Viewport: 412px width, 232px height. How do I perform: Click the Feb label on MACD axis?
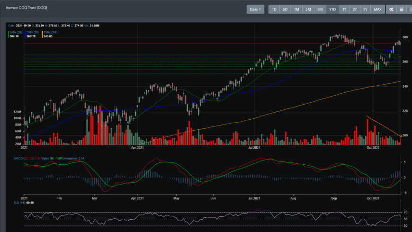59,198
